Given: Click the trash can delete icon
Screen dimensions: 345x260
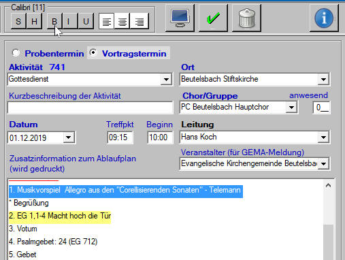Looking at the screenshot, I should (246, 18).
